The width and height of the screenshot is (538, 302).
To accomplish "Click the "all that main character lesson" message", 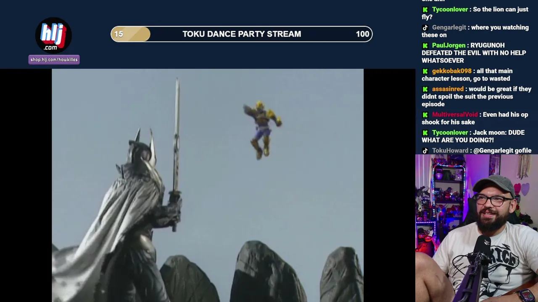I will point(467,75).
